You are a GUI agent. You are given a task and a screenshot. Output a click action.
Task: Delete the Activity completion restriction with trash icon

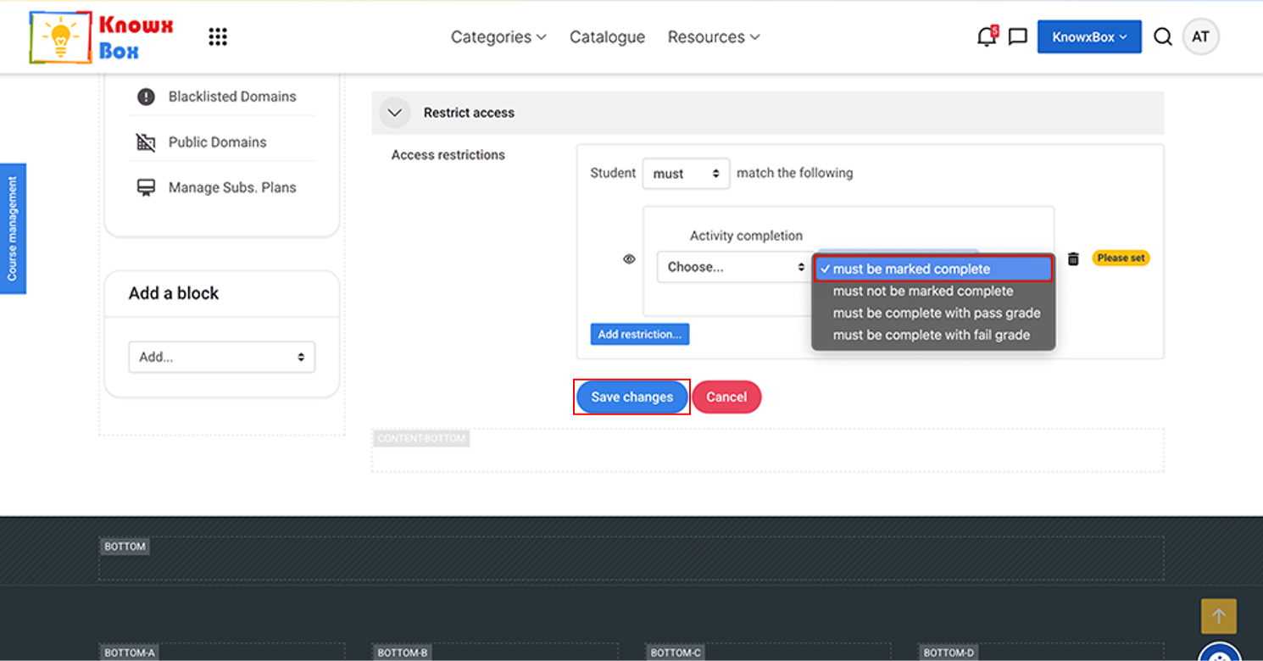[x=1073, y=258]
